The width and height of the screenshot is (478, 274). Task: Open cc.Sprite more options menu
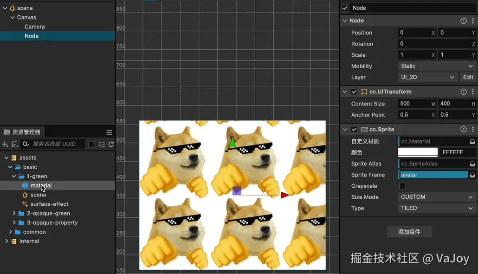pos(473,130)
